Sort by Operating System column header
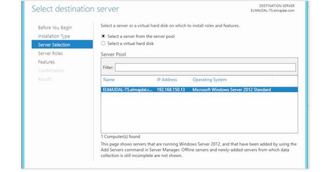 point(209,79)
